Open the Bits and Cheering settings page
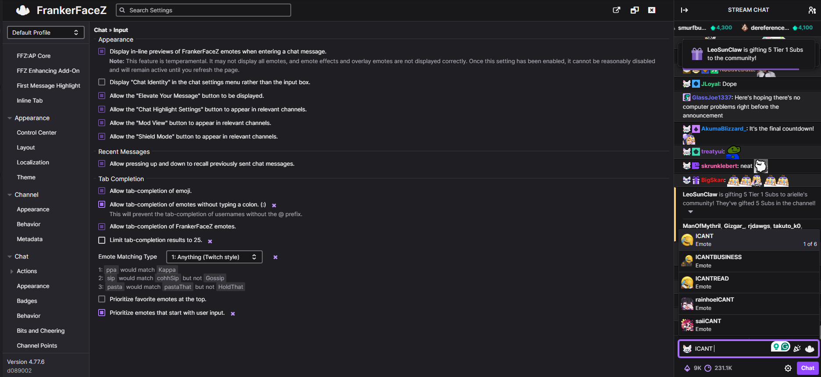 click(40, 331)
